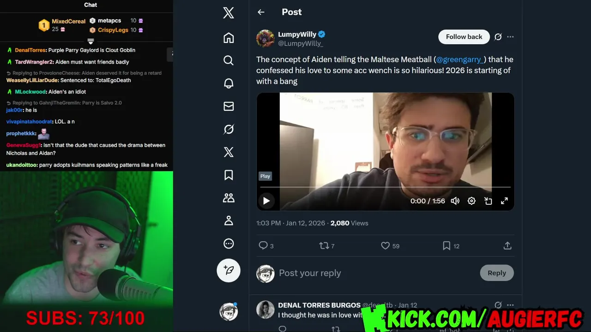Open the post's three-dot More menu
Screen dimensions: 591x332
pos(510,37)
